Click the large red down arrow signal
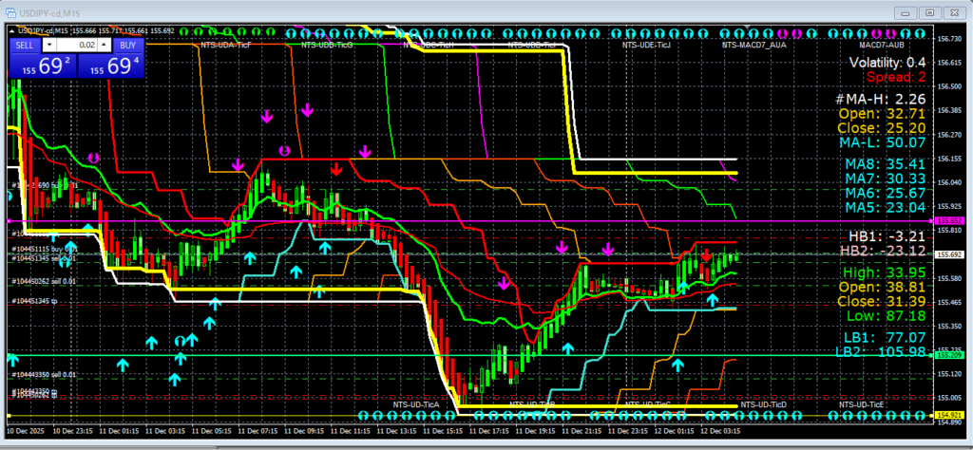This screenshot has width=973, height=450. click(336, 169)
